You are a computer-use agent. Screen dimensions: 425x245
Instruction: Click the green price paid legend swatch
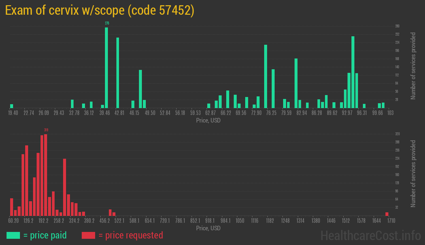coord(13,235)
